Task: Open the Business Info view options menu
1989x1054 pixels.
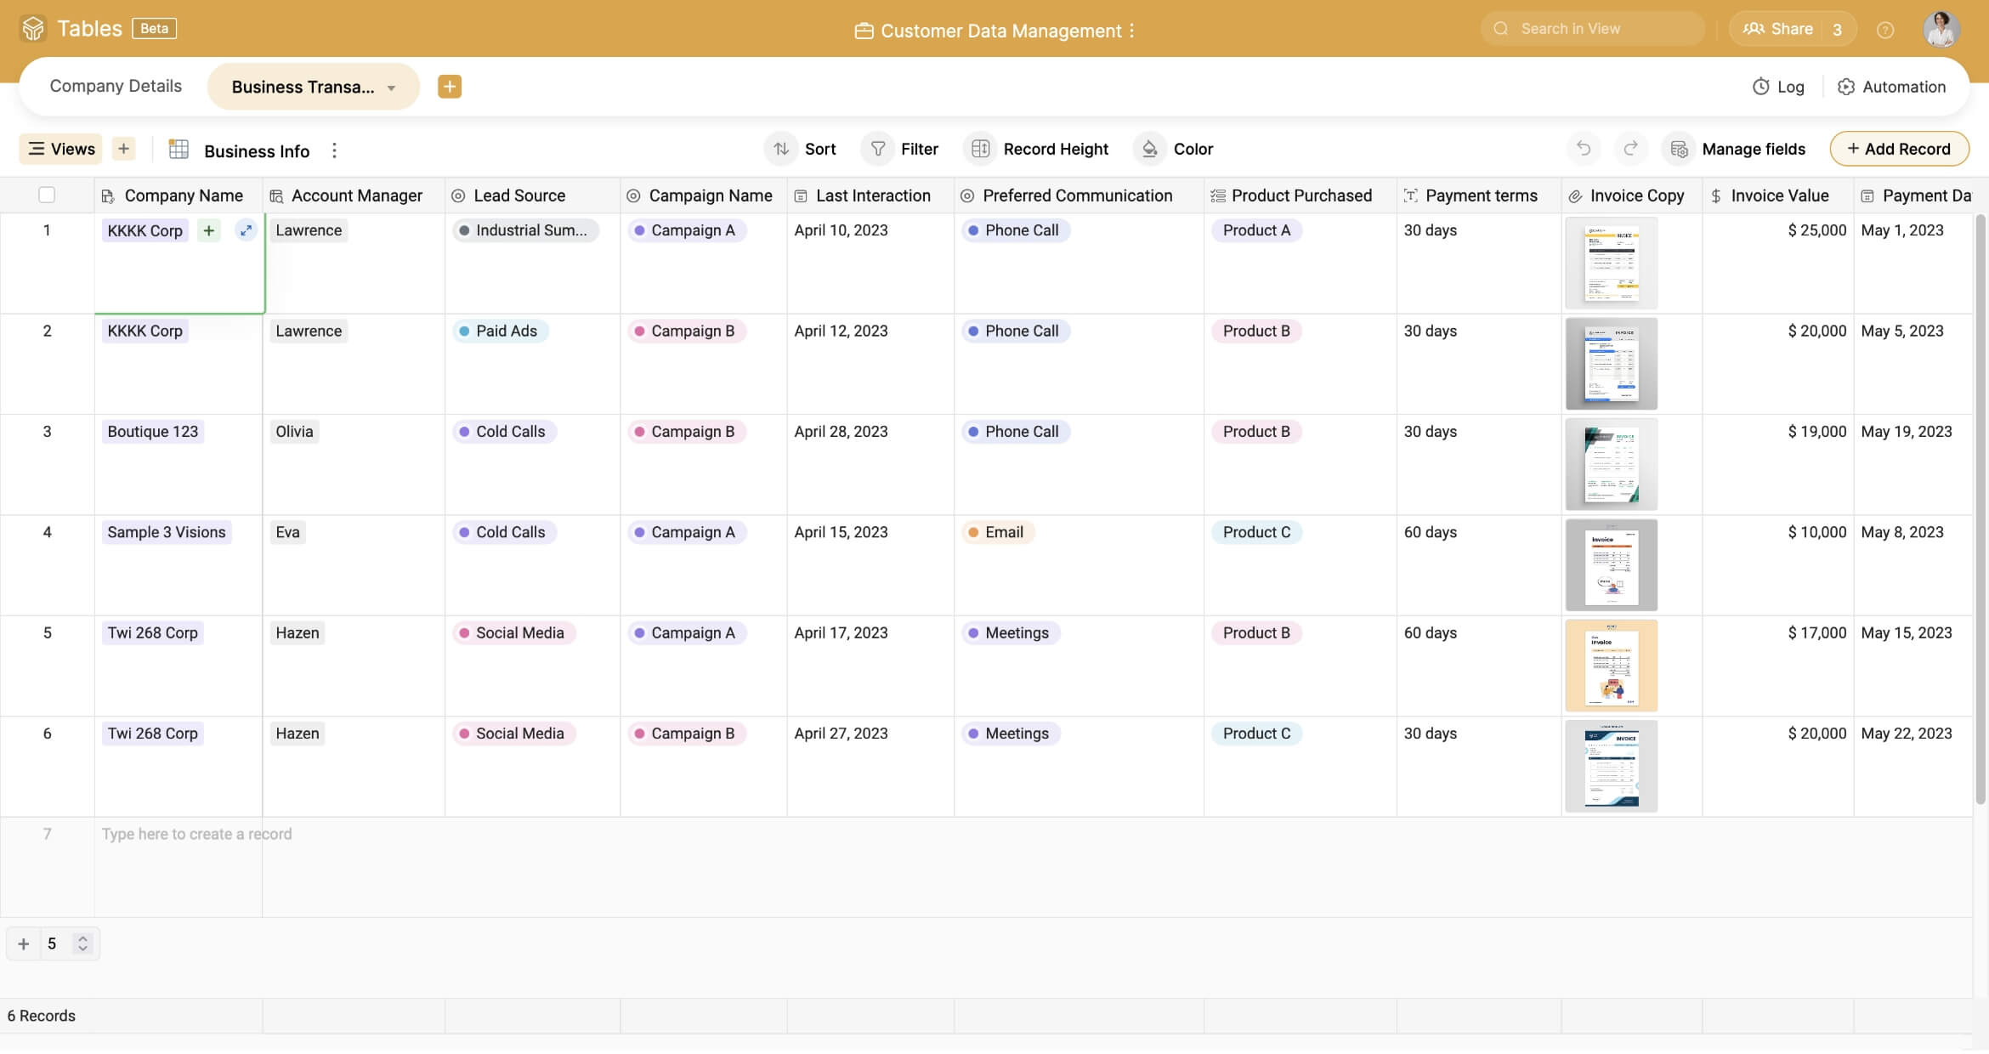Action: [x=334, y=150]
